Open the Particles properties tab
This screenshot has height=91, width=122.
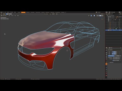point(106,66)
